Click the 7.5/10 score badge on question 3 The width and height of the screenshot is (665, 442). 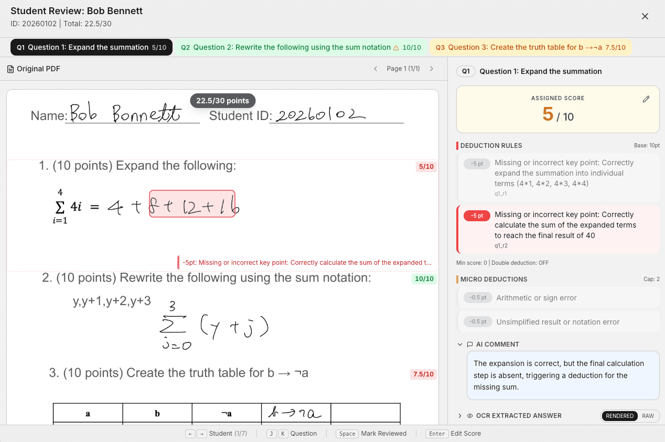[423, 374]
